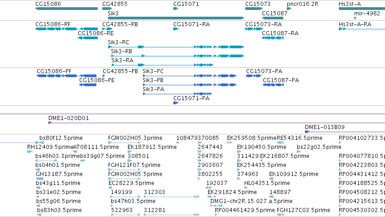Click the Sik3-RC transcript label
The image size is (385, 217).
pos(119,42)
